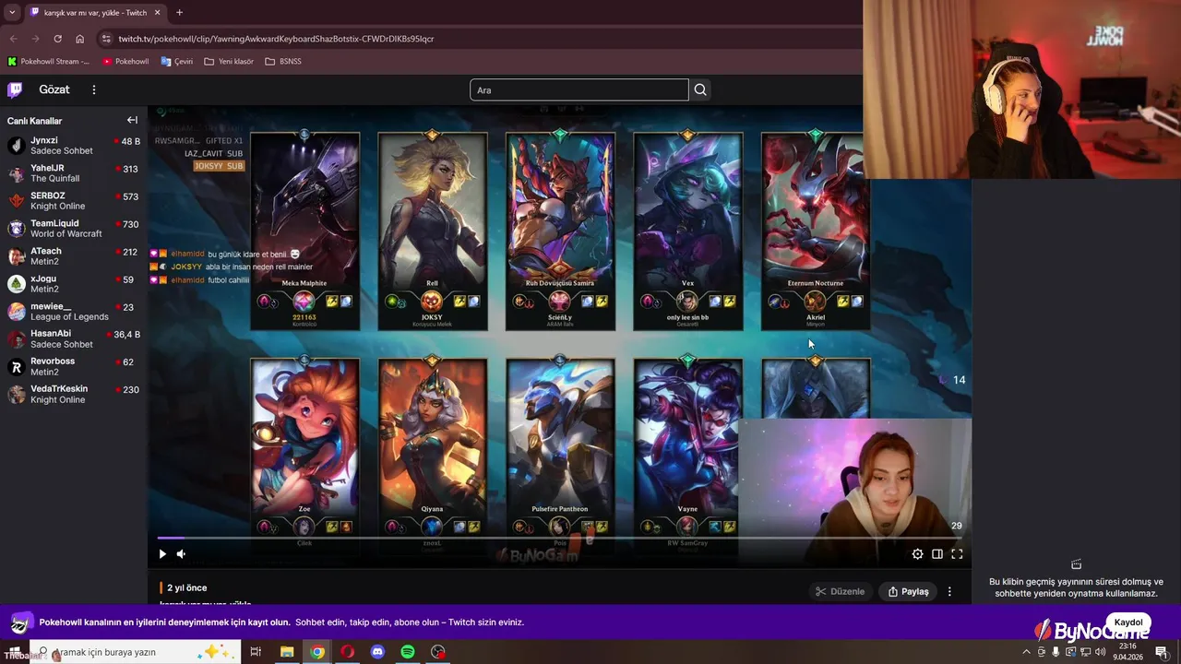Select TeamLiquid channel in sidebar

click(74, 229)
